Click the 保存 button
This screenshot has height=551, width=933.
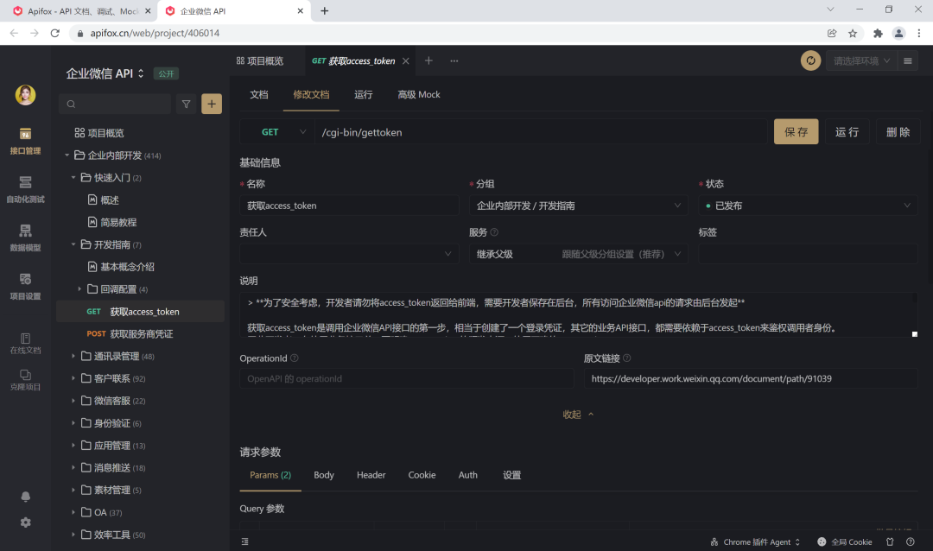click(796, 131)
